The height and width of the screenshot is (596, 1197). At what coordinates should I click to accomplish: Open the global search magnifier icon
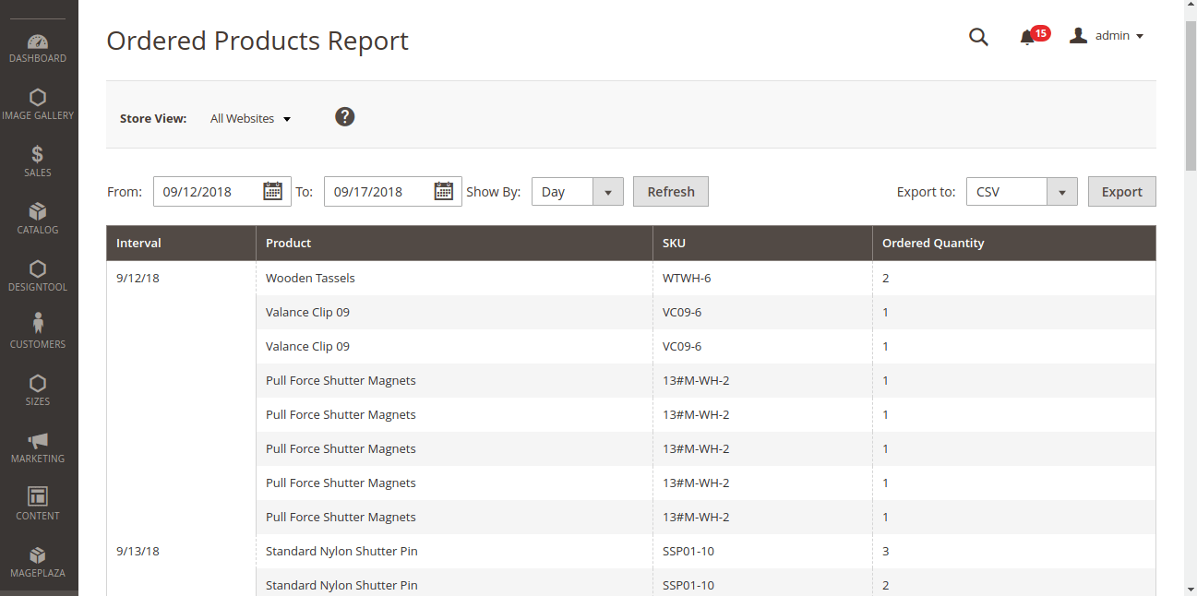[978, 38]
